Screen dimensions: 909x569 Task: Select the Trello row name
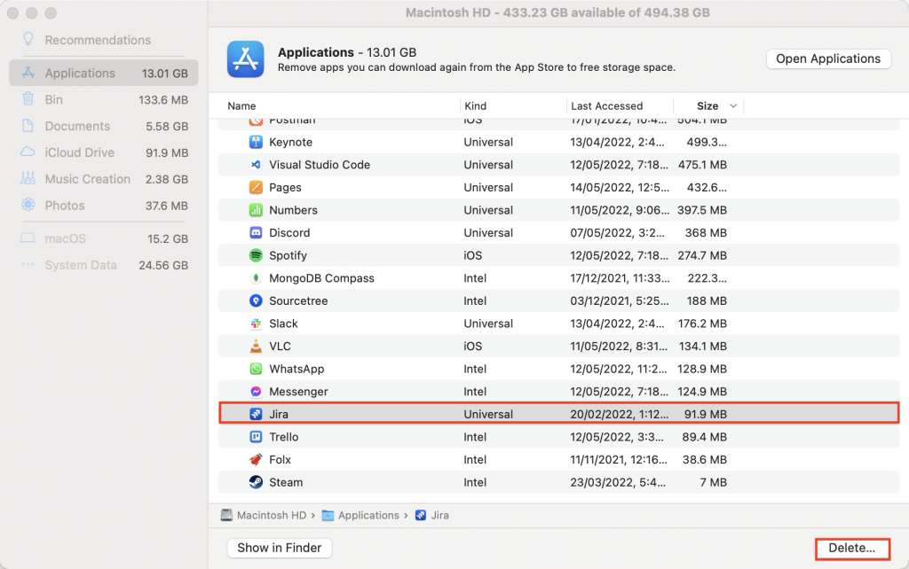283,437
